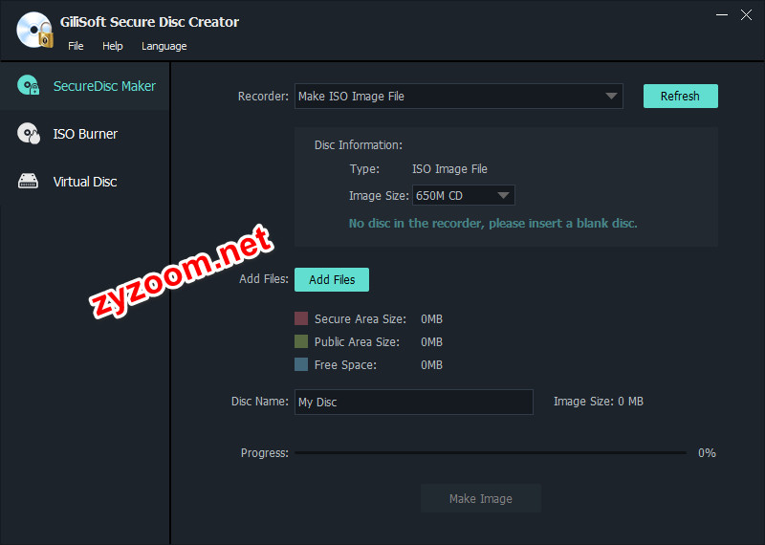Open the Language menu
The height and width of the screenshot is (545, 765).
(164, 46)
